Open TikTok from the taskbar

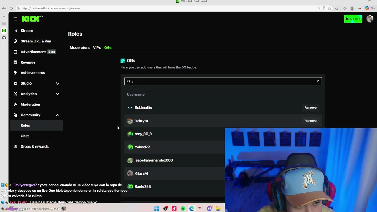174,209
